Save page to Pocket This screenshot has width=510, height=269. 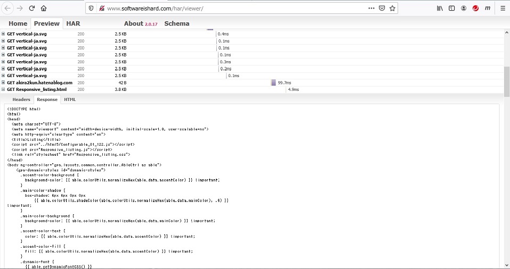(382, 9)
